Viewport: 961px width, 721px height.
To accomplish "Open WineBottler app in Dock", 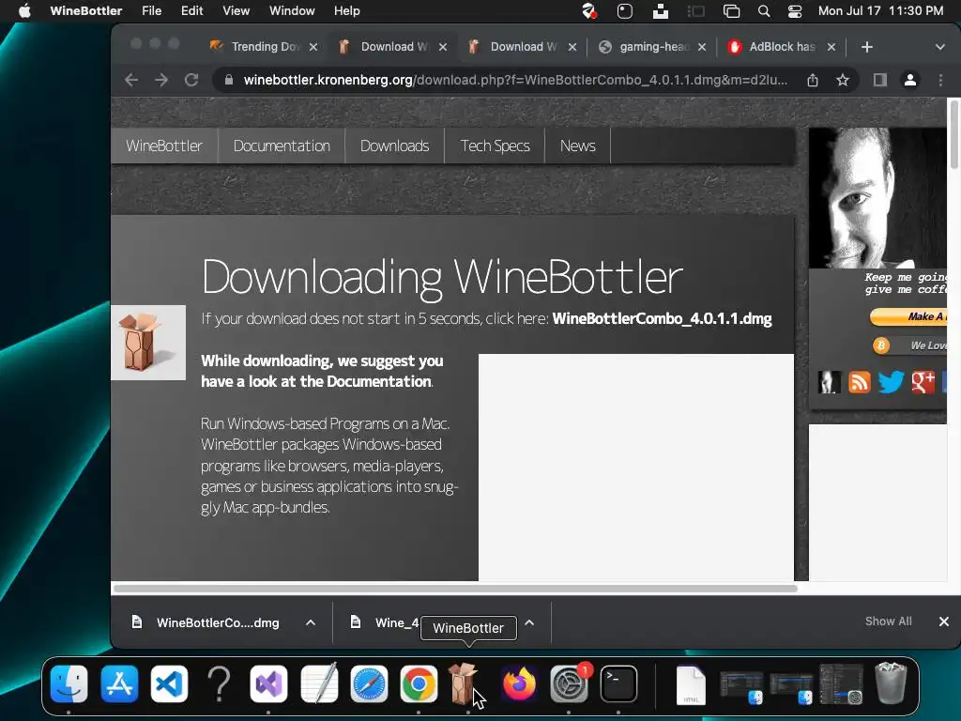I will coord(463,683).
